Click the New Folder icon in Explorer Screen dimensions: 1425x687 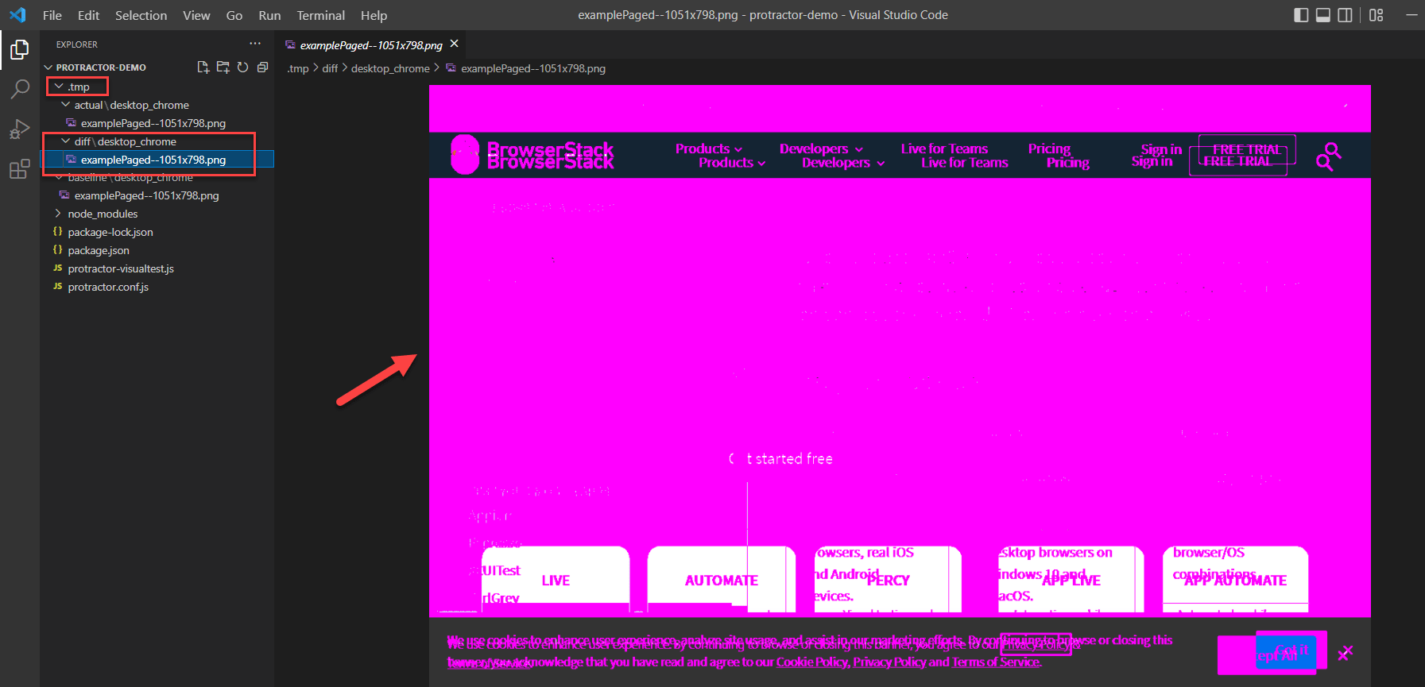[223, 68]
